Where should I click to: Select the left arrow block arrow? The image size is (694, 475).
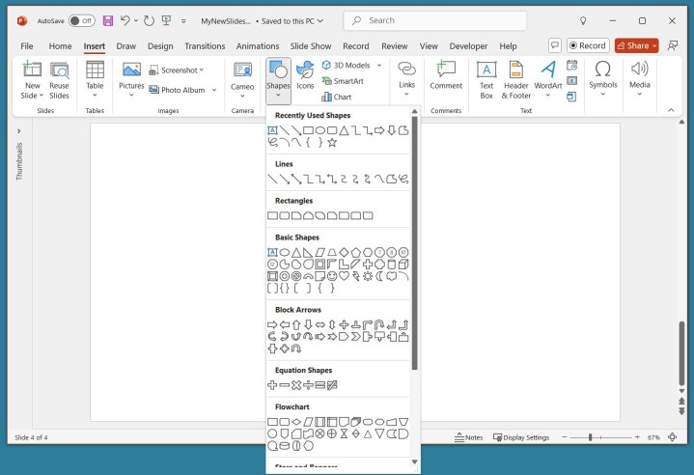click(284, 324)
